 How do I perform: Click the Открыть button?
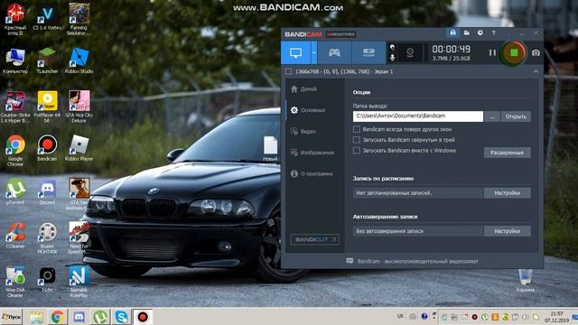click(516, 116)
